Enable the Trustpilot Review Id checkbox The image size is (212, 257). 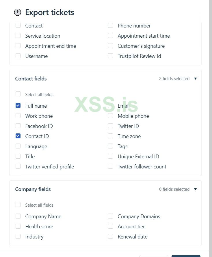pos(110,56)
